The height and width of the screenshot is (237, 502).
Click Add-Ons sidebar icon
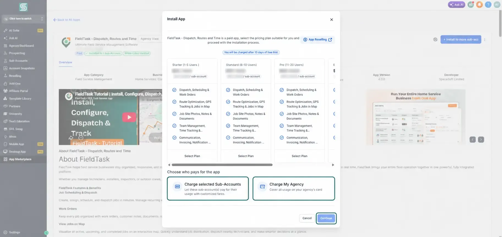(x=5, y=84)
